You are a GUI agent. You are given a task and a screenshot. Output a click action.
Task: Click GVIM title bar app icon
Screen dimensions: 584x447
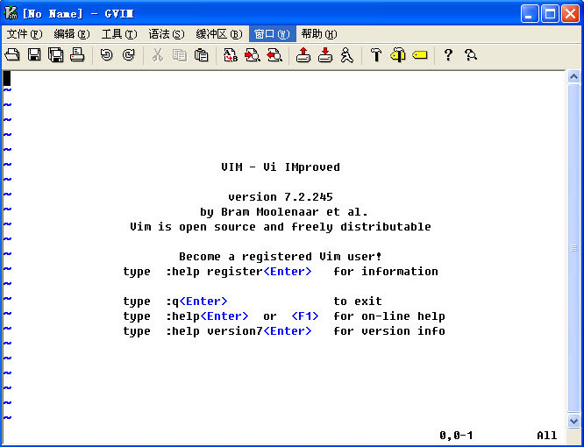[x=11, y=13]
